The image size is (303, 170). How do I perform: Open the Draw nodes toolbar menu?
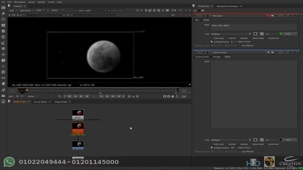[3, 14]
